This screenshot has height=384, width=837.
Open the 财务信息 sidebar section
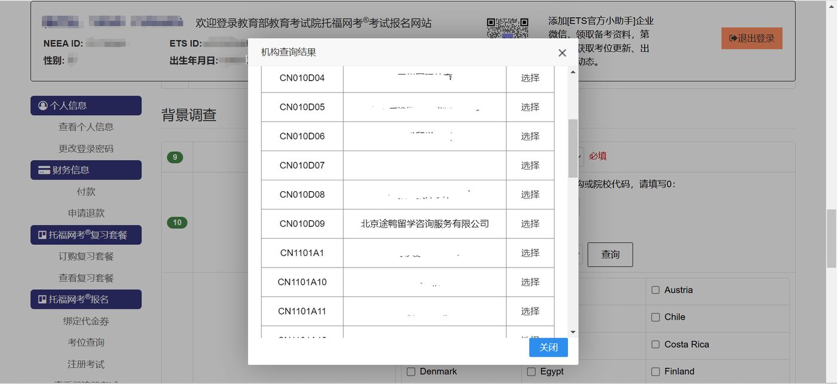click(x=86, y=170)
